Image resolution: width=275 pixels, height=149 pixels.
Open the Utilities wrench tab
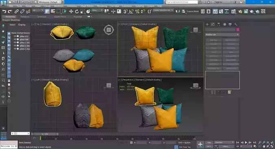(x=236, y=24)
